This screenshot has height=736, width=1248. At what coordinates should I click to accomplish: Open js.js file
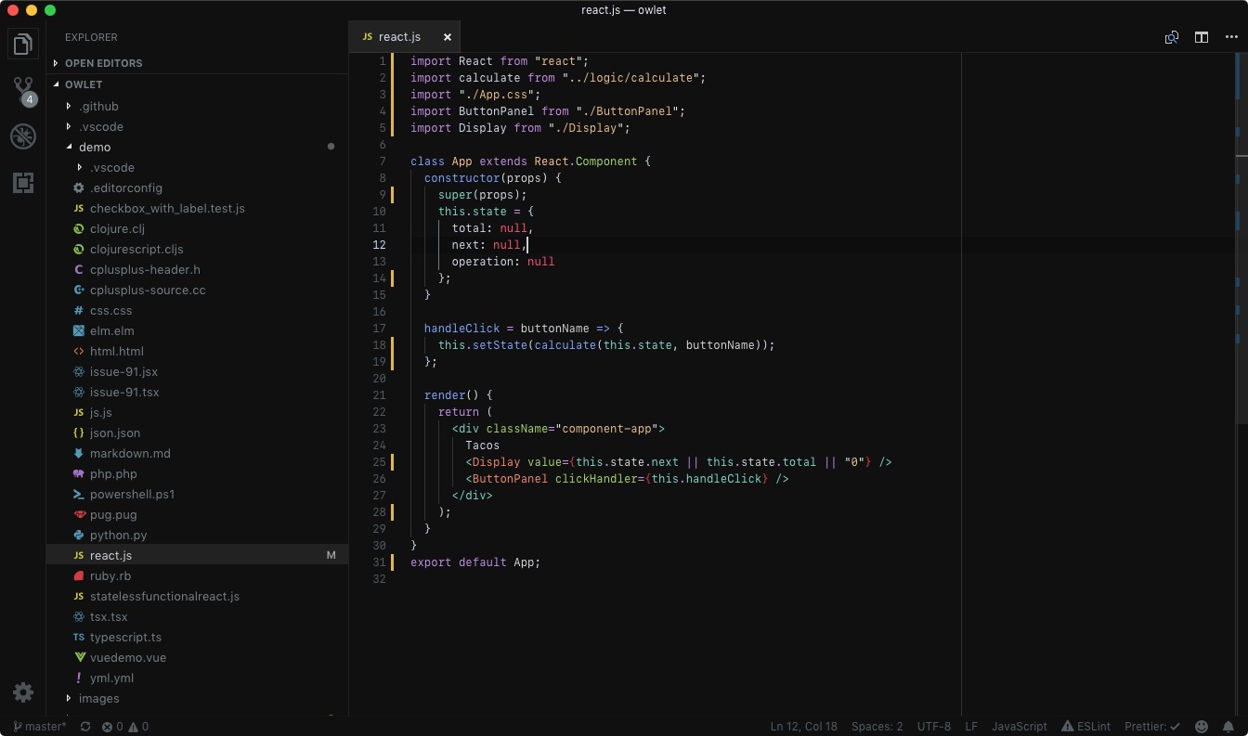[197, 412]
